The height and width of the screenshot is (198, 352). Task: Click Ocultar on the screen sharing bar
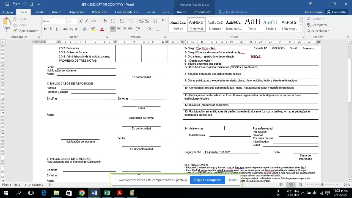232,180
